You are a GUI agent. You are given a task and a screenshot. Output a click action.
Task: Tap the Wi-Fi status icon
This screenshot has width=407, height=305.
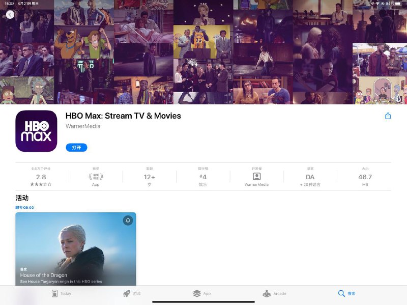tap(377, 4)
